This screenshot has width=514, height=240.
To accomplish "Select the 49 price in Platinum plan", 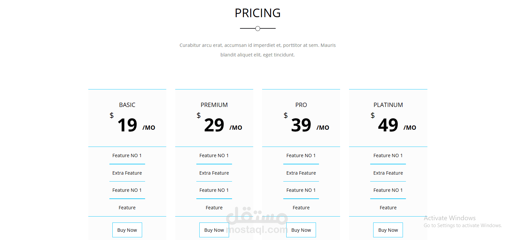I will click(x=388, y=125).
